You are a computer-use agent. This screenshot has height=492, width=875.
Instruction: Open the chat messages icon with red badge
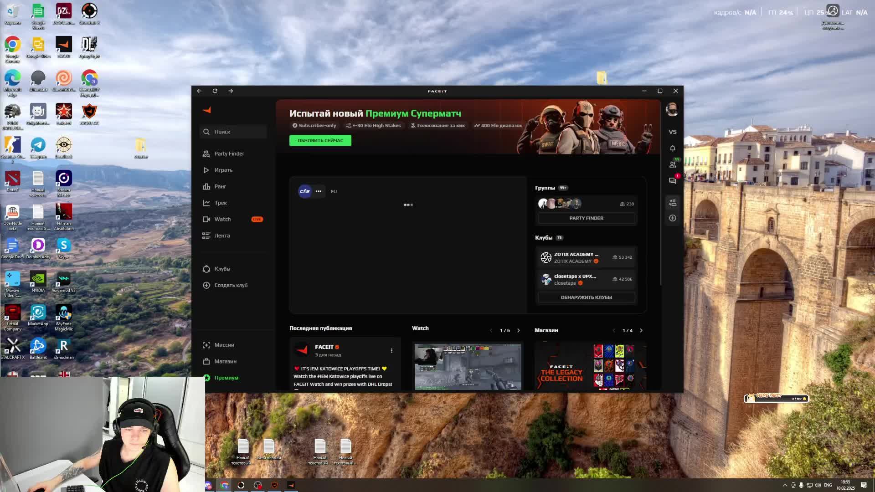(x=672, y=181)
